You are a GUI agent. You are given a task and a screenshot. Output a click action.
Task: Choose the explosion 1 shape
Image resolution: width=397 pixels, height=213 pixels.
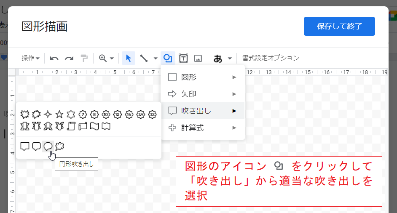click(x=25, y=114)
